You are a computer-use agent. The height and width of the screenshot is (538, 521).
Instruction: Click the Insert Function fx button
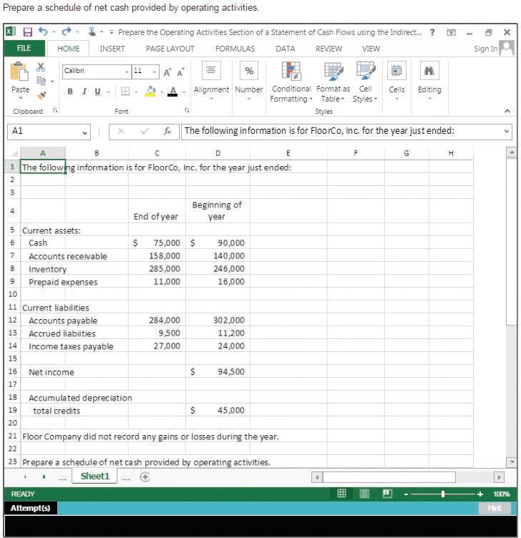click(x=167, y=131)
